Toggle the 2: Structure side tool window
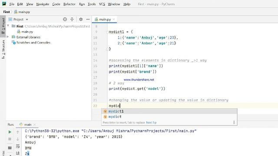 pyautogui.click(x=3, y=49)
